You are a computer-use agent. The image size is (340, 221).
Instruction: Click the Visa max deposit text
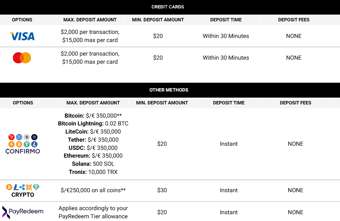[90, 36]
